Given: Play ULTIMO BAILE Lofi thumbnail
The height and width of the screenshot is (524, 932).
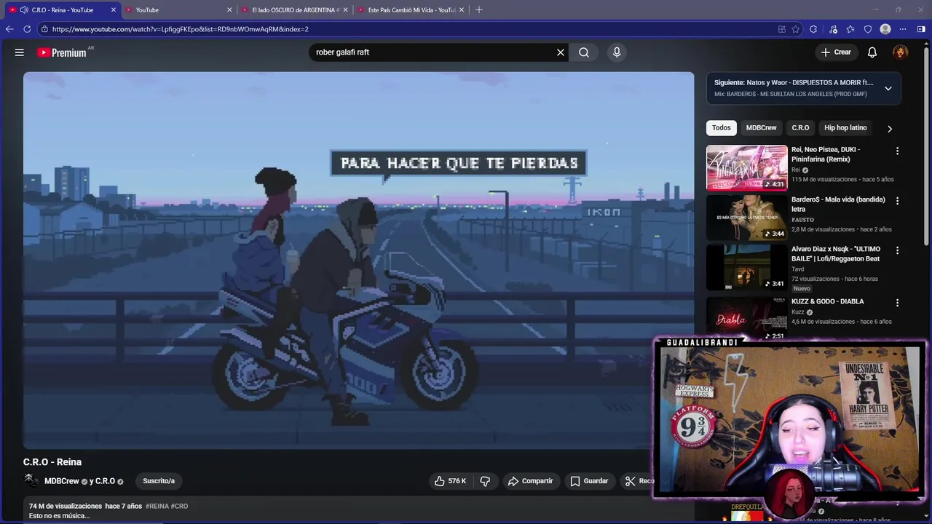Looking at the screenshot, I should pyautogui.click(x=746, y=268).
